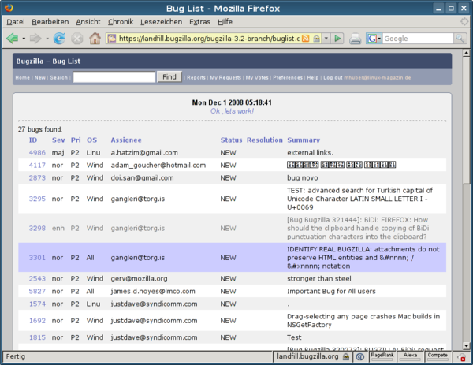
Task: Click the status bar padlock icon
Action: pyautogui.click(x=346, y=357)
